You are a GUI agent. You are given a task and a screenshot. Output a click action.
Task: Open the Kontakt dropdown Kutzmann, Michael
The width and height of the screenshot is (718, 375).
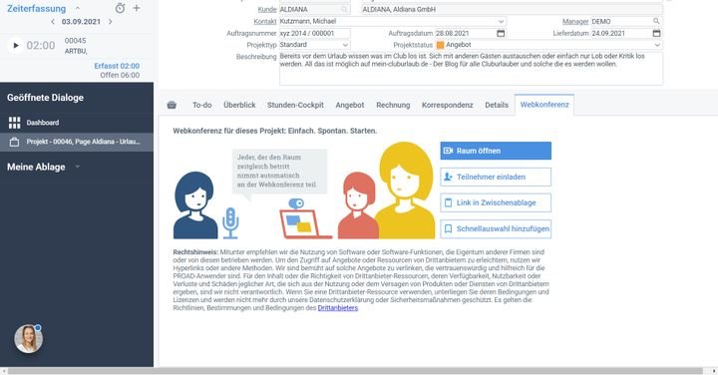pos(501,21)
